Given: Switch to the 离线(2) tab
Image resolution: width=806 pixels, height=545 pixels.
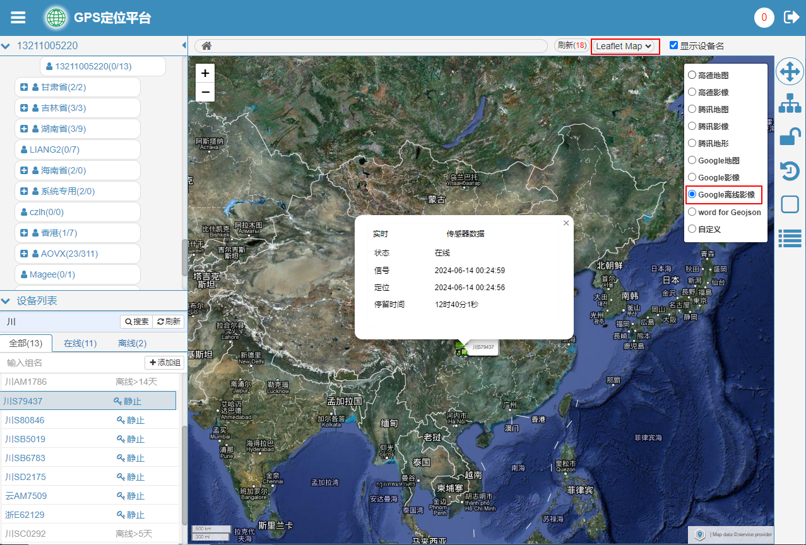Looking at the screenshot, I should click(132, 343).
